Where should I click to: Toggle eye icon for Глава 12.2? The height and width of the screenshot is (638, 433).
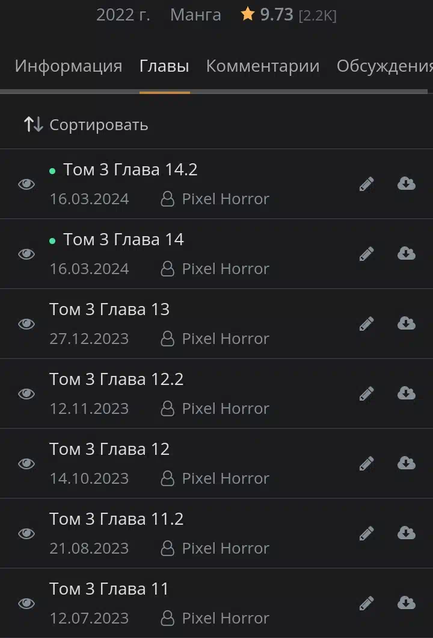click(26, 393)
